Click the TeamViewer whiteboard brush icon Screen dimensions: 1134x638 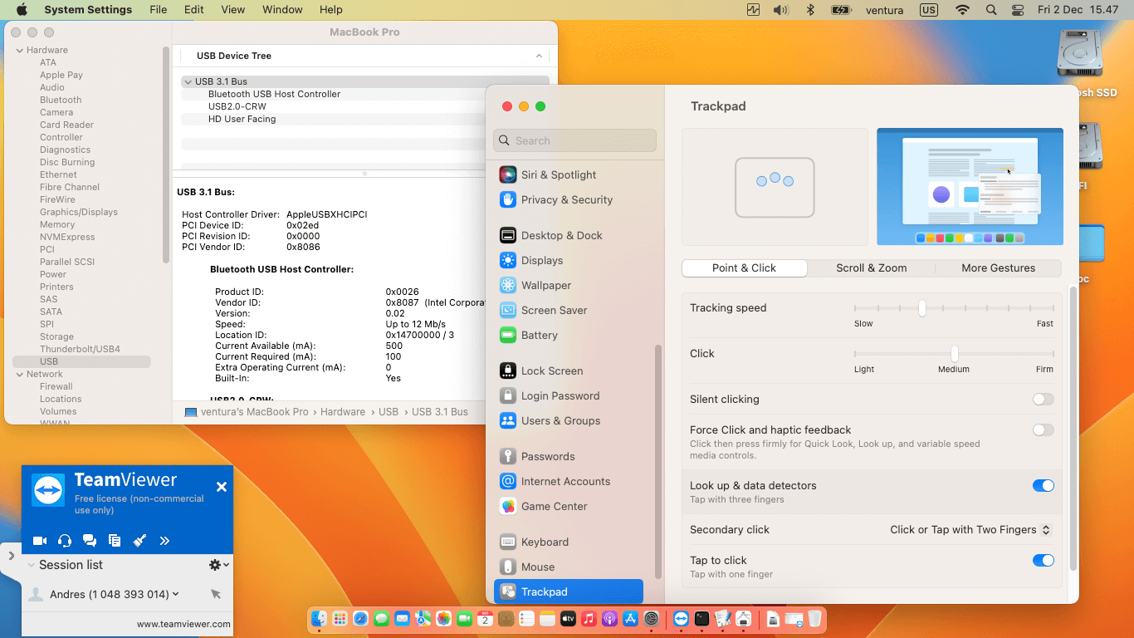pos(139,541)
